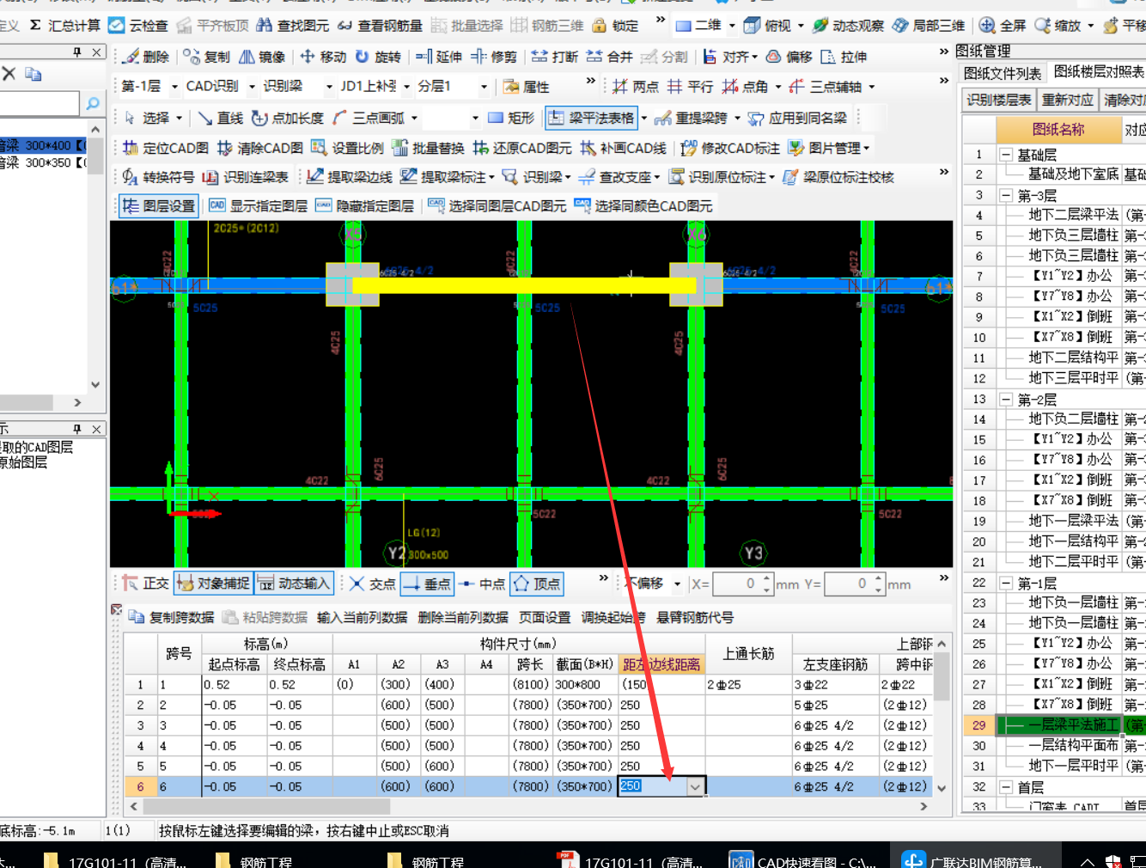
Task: Select the 修剪 trim tool
Action: click(x=494, y=57)
